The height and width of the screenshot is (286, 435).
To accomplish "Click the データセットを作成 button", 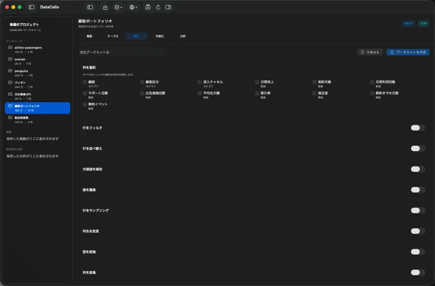I will pyautogui.click(x=408, y=52).
